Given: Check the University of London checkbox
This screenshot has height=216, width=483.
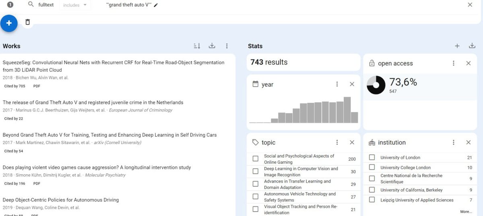Looking at the screenshot, I should click(372, 157).
